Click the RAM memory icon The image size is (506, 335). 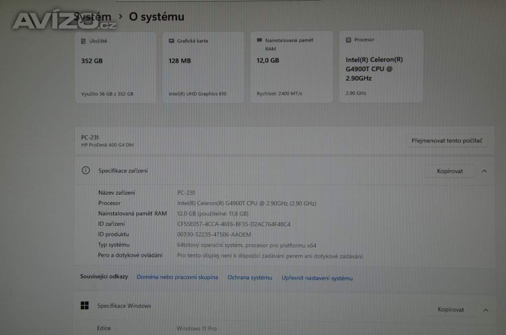coord(259,41)
